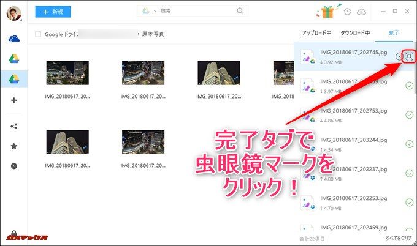Open favorites with the star icon
Screen dimensions: 417x246
click(x=14, y=146)
